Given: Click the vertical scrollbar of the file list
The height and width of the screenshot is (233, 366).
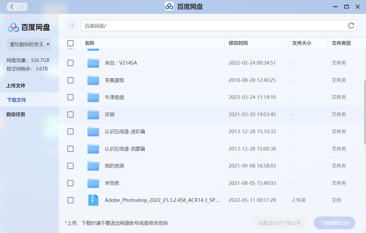Looking at the screenshot, I should 365,112.
